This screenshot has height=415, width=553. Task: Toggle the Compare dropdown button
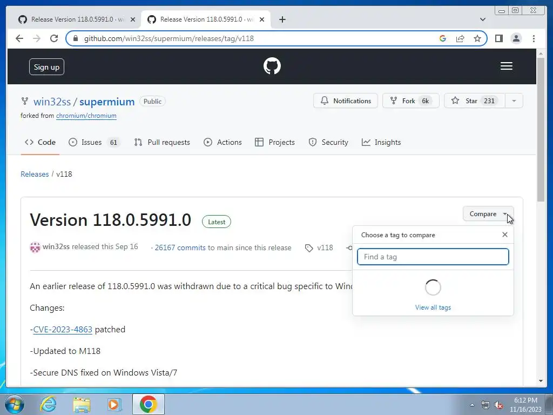click(488, 214)
